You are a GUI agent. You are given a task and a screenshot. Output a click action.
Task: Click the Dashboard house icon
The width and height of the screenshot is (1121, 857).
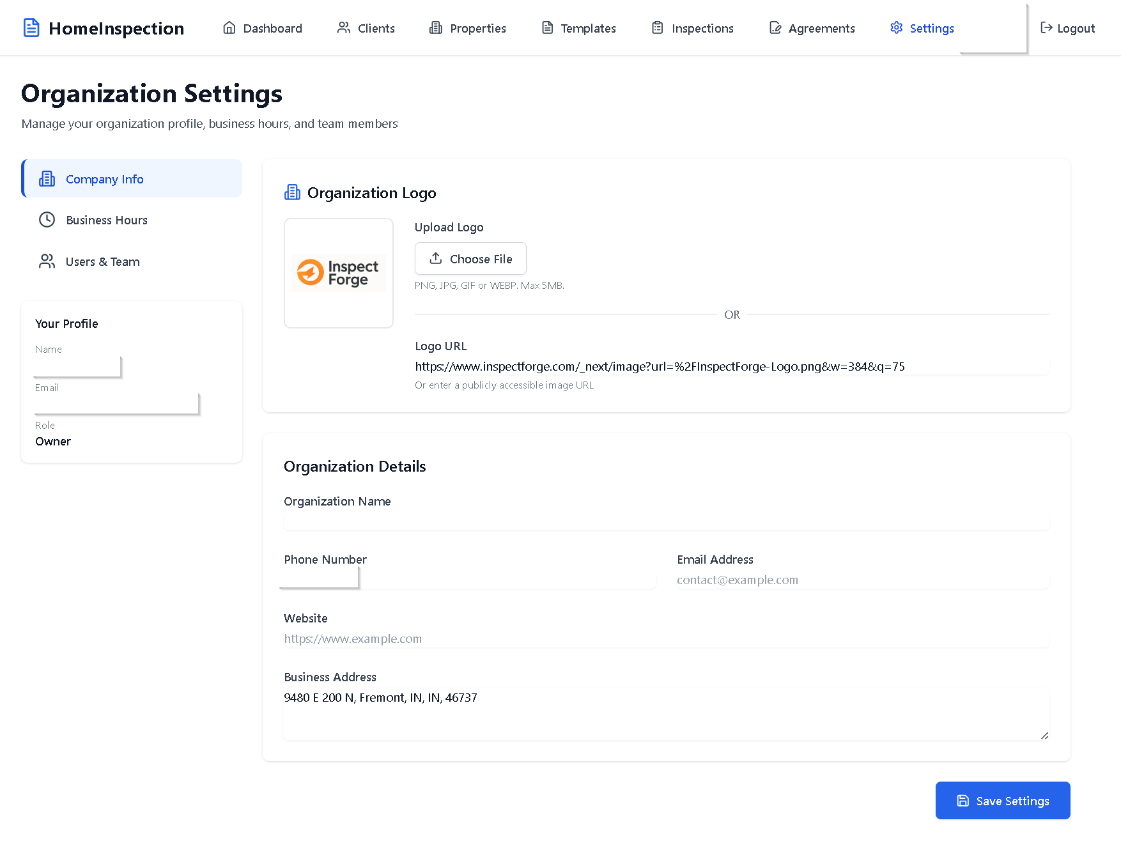pyautogui.click(x=229, y=28)
